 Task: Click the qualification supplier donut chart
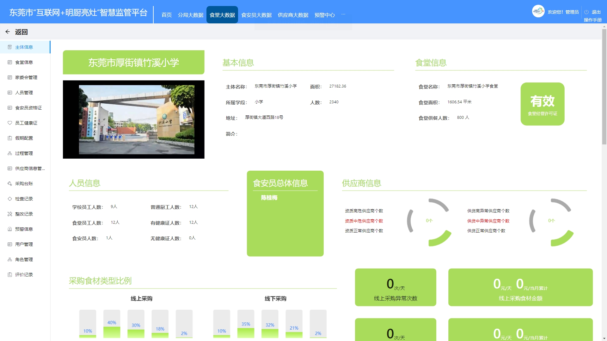tap(429, 222)
